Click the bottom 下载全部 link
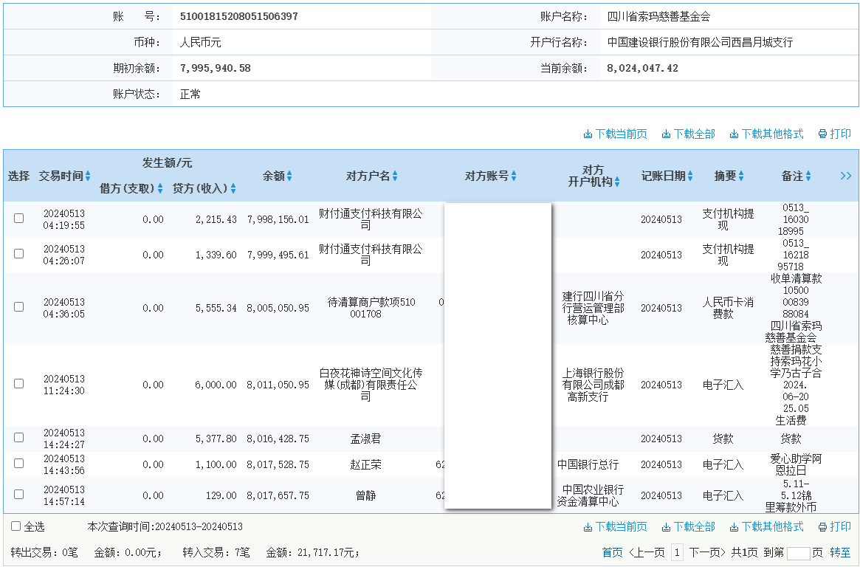Viewport: 860px width, 567px height. [695, 527]
